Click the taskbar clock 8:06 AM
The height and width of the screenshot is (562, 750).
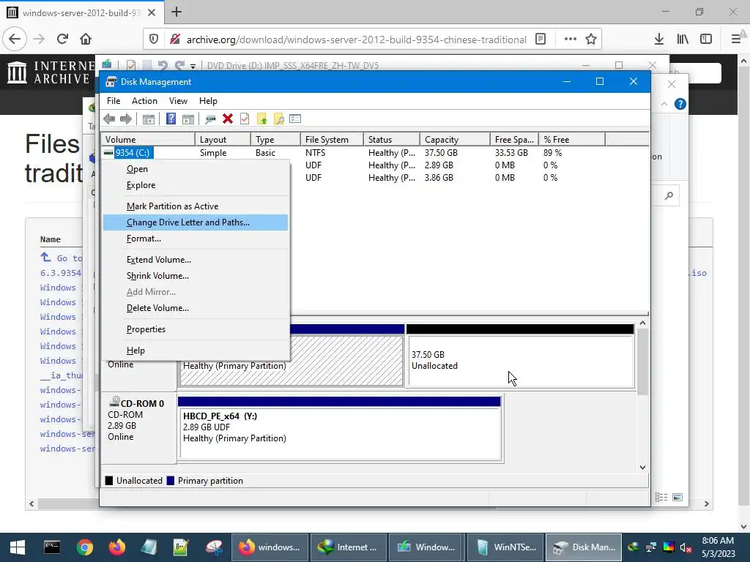click(x=718, y=541)
